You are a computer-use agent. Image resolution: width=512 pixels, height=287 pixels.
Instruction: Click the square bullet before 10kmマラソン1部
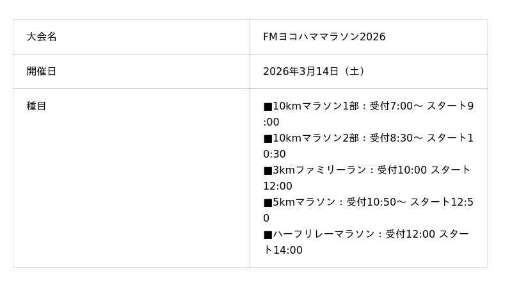pyautogui.click(x=268, y=106)
